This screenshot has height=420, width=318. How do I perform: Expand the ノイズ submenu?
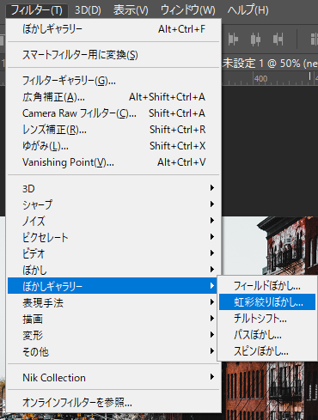[113, 221]
